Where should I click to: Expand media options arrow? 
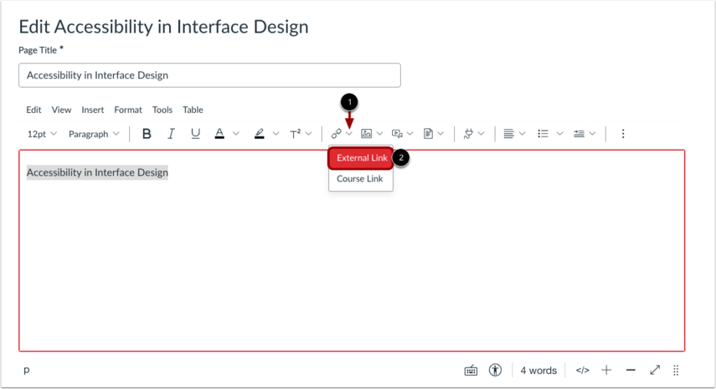[410, 134]
